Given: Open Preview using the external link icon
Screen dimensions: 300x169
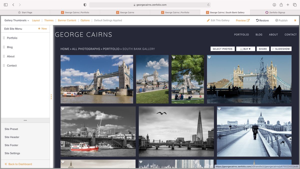Looking at the screenshot, I should pyautogui.click(x=248, y=20).
